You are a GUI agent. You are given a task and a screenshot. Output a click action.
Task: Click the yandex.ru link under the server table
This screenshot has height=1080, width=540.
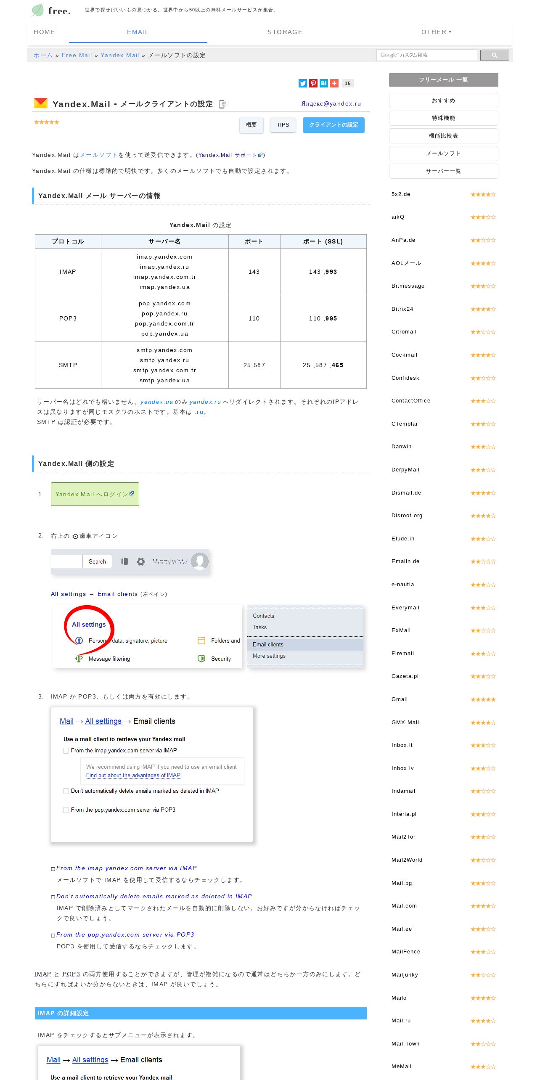coord(205,402)
